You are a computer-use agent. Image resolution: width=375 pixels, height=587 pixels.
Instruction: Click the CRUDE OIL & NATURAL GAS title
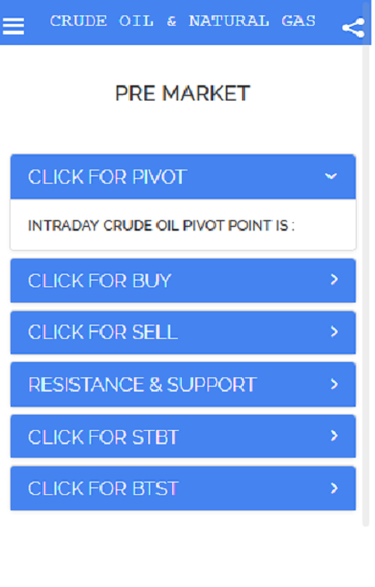click(183, 21)
